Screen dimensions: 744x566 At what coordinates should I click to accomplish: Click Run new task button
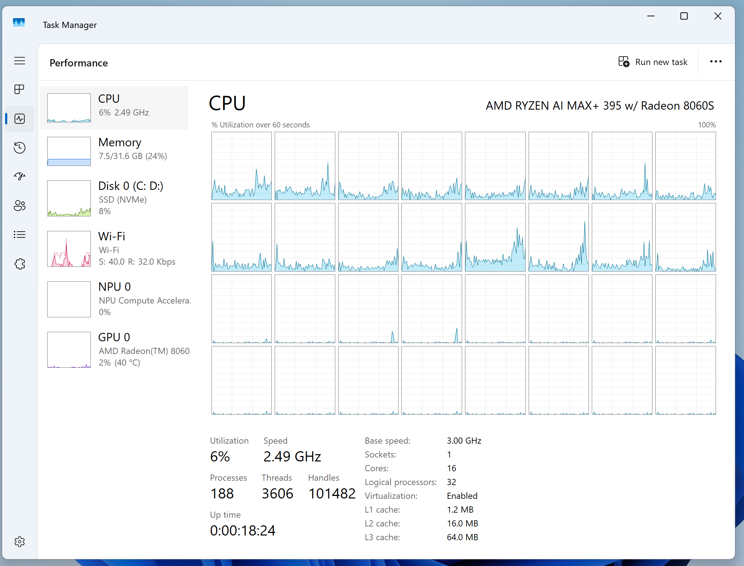tap(653, 62)
